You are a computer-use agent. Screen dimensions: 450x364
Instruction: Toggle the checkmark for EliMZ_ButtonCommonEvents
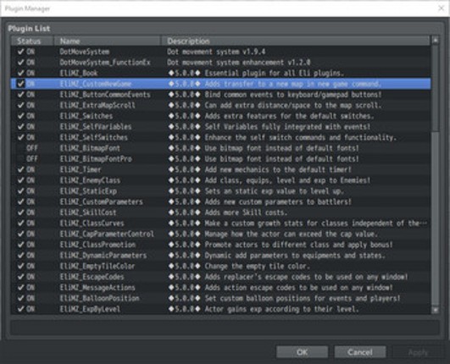[x=20, y=95]
